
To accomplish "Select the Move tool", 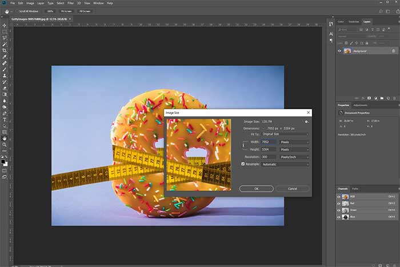I will pos(4,25).
